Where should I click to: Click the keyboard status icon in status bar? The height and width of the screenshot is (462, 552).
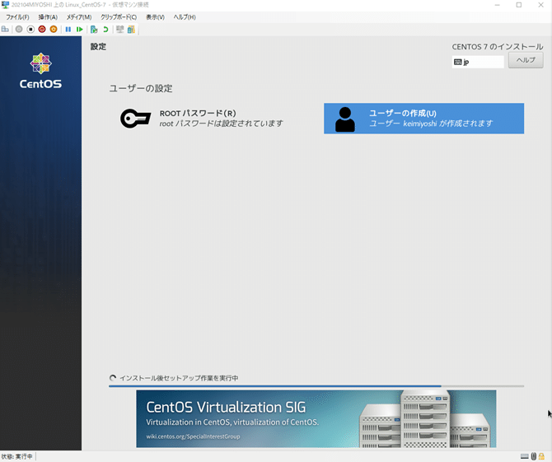pyautogui.click(x=525, y=456)
